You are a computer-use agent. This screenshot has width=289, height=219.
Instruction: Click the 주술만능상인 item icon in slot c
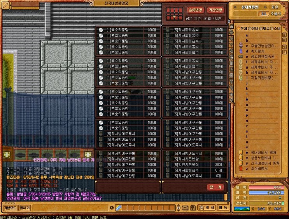pos(240,46)
